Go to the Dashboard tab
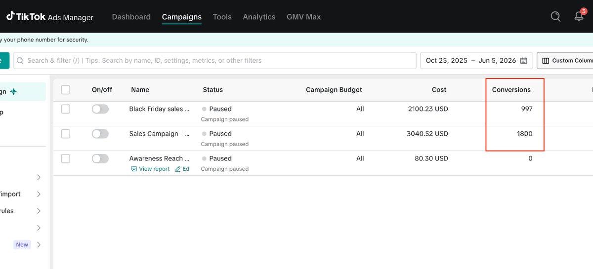The width and height of the screenshot is (593, 269). [x=131, y=17]
